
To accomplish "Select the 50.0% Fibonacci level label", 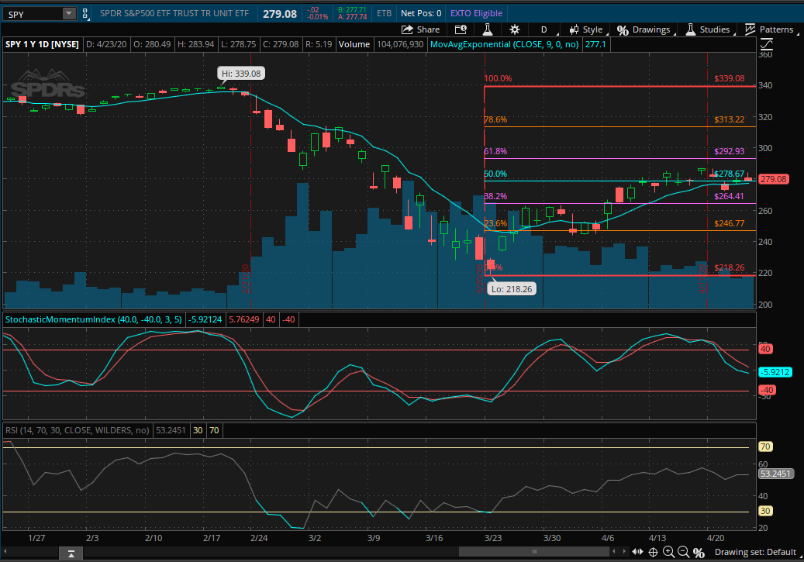I will 496,174.
